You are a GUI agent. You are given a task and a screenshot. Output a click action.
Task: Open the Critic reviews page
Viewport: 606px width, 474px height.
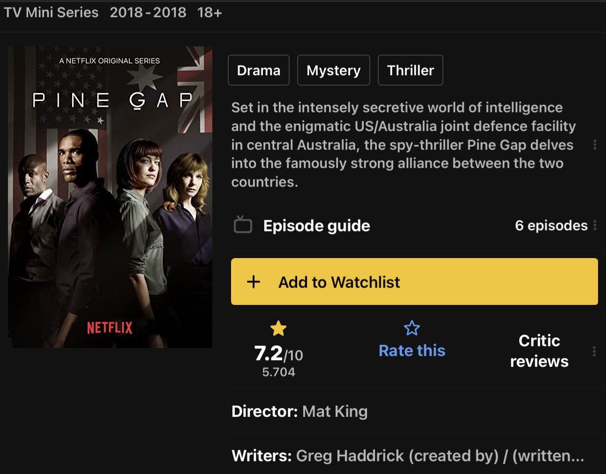pos(539,350)
